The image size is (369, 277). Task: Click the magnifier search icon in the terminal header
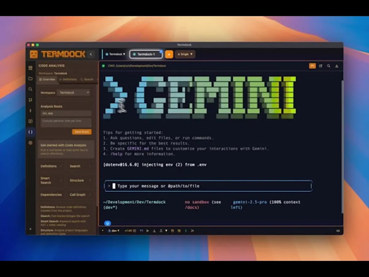pos(329,66)
